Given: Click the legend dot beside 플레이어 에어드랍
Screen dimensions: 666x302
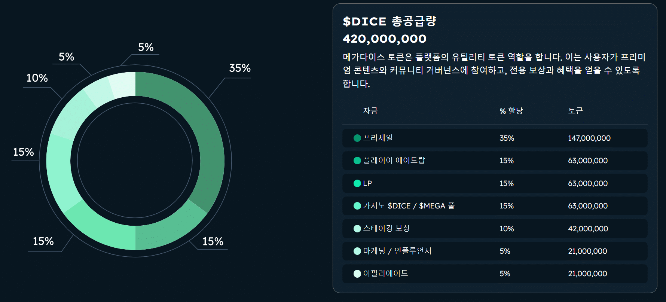Looking at the screenshot, I should [357, 161].
